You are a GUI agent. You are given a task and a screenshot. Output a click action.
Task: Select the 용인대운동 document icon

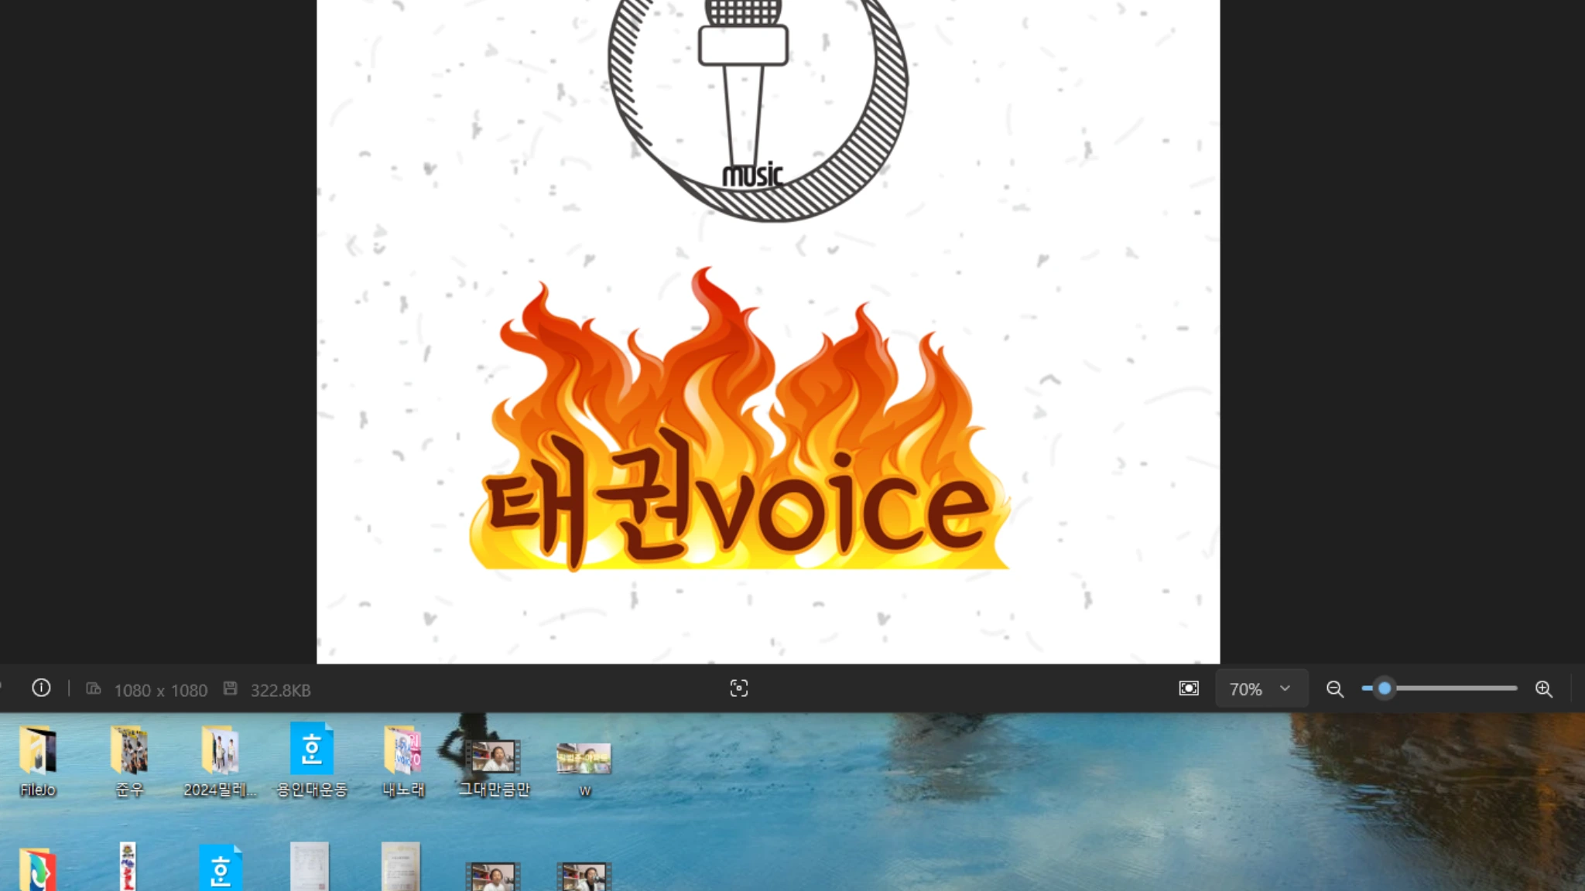tap(311, 749)
